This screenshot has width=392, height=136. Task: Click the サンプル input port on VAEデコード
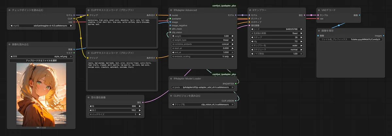pos(318,15)
